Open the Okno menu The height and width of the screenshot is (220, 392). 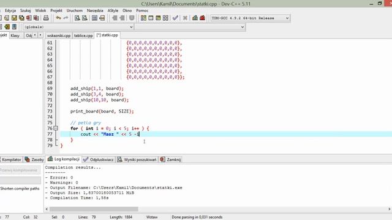[127, 10]
